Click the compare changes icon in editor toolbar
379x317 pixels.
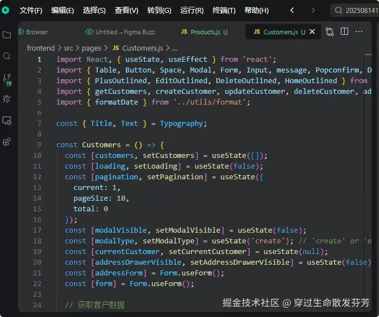pos(330,31)
